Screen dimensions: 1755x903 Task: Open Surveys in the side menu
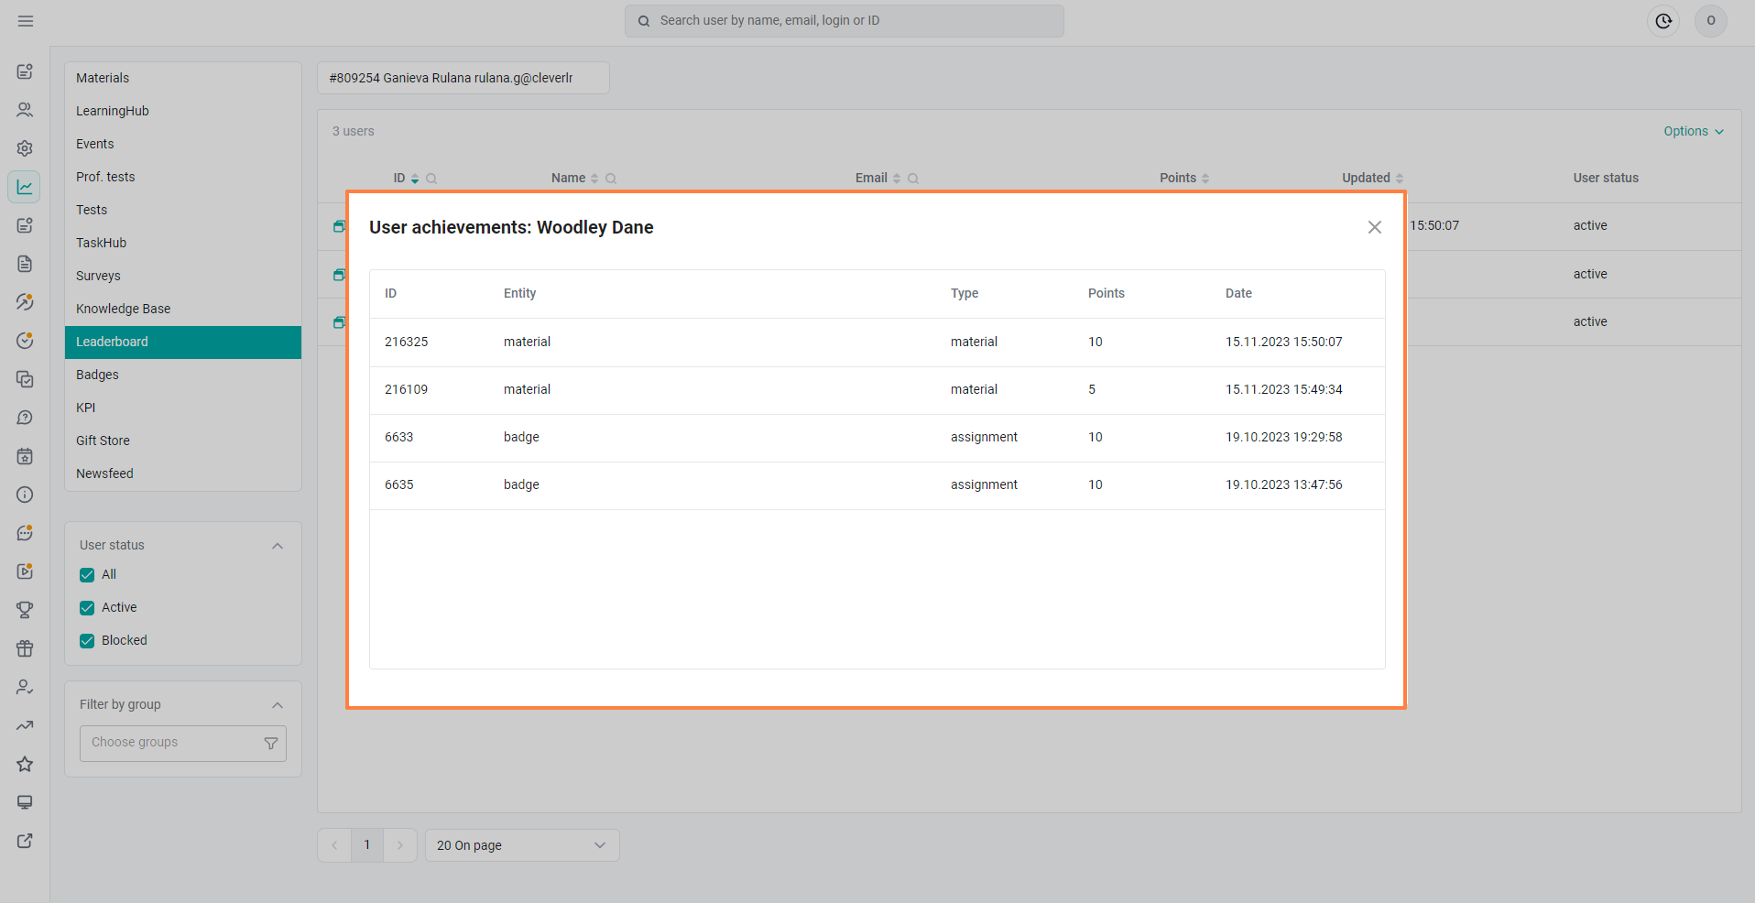183,276
